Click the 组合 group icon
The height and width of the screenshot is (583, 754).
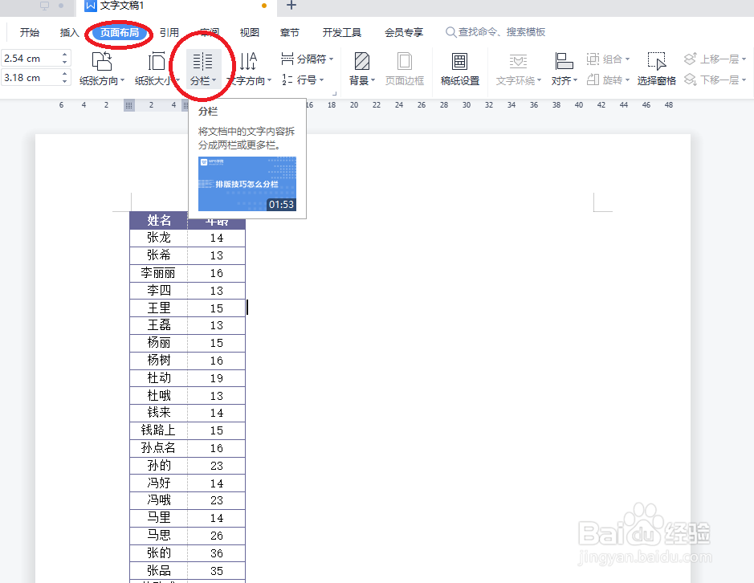pos(593,59)
